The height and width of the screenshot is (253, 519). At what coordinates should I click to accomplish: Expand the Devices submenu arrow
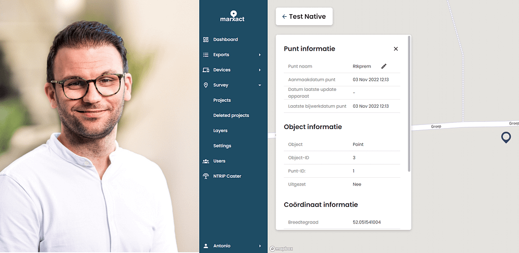pyautogui.click(x=260, y=70)
